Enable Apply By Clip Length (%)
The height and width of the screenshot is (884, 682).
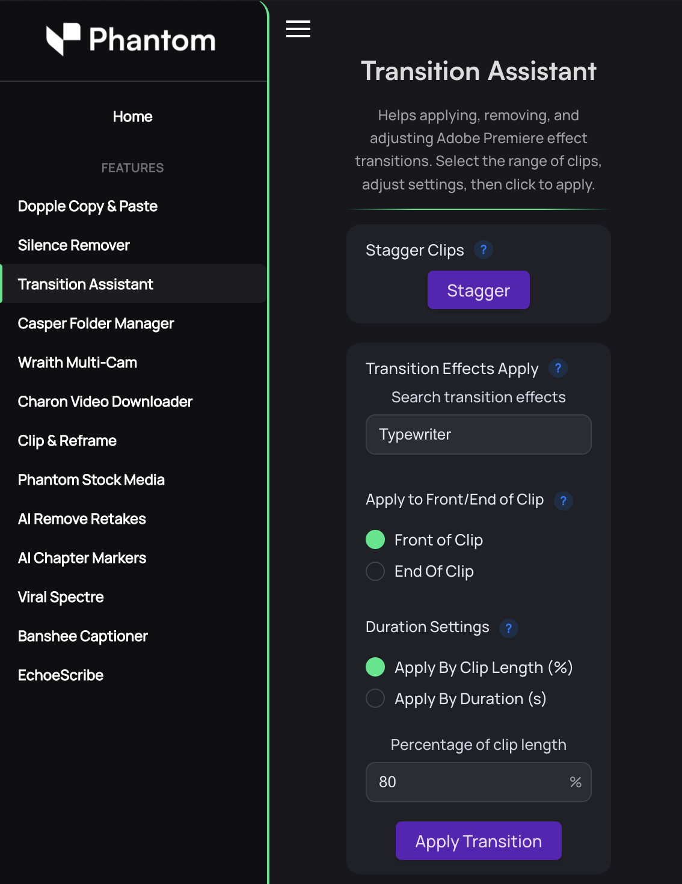[375, 667]
